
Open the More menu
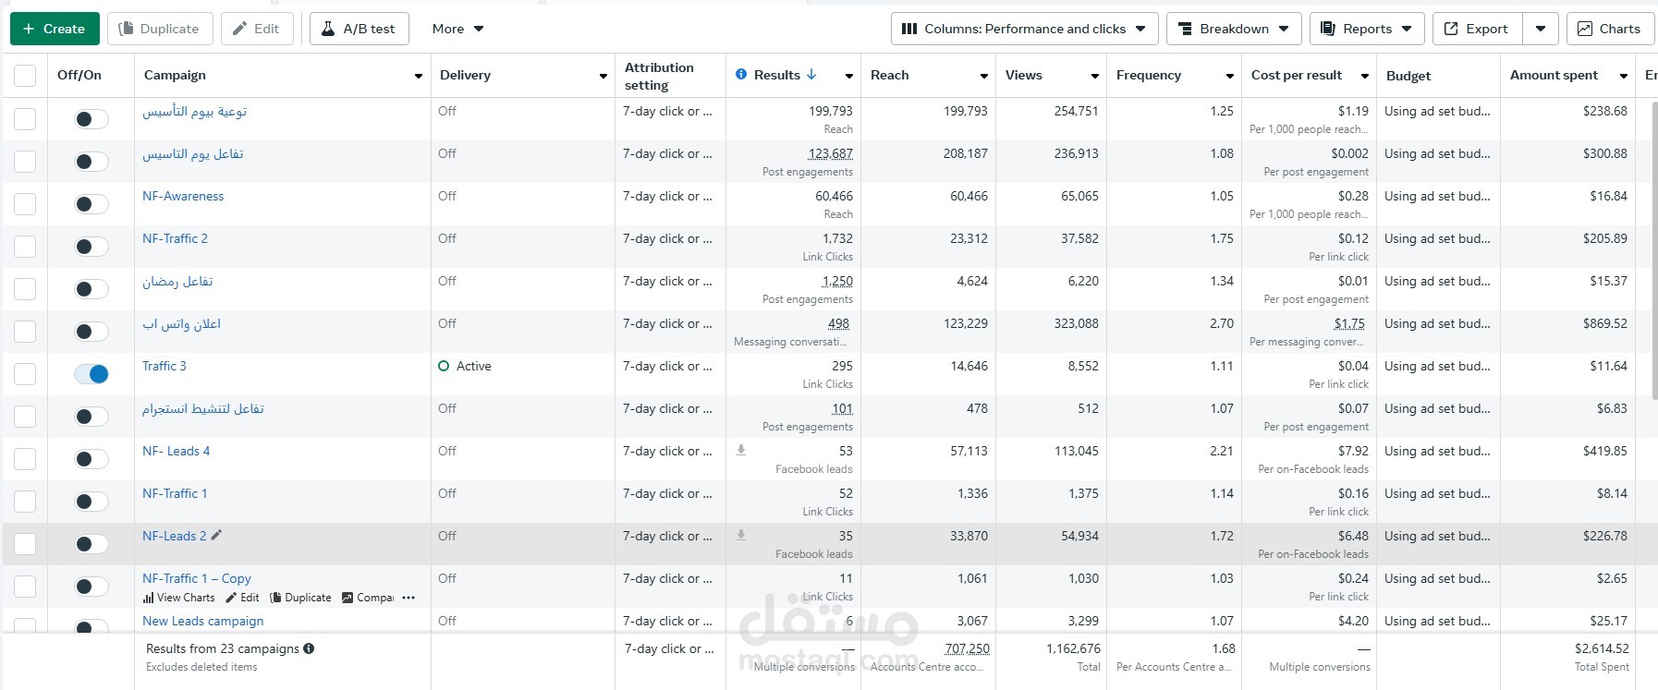[x=457, y=29]
